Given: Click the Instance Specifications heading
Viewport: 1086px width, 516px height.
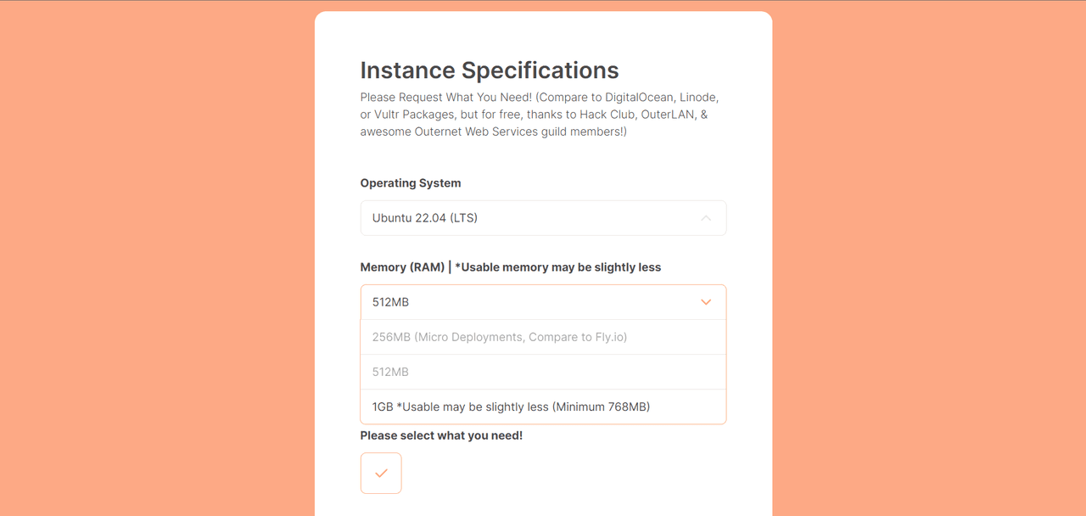Looking at the screenshot, I should pyautogui.click(x=490, y=70).
